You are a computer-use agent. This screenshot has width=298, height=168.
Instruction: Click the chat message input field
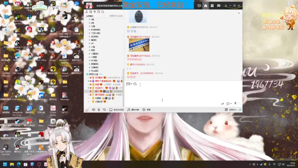pyautogui.click(x=183, y=93)
